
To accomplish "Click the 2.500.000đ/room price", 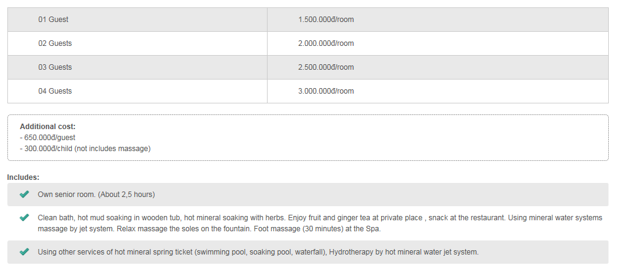I will (x=326, y=67).
